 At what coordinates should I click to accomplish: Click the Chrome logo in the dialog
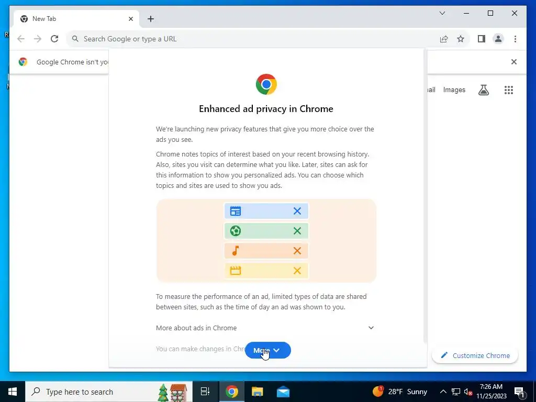(x=266, y=84)
